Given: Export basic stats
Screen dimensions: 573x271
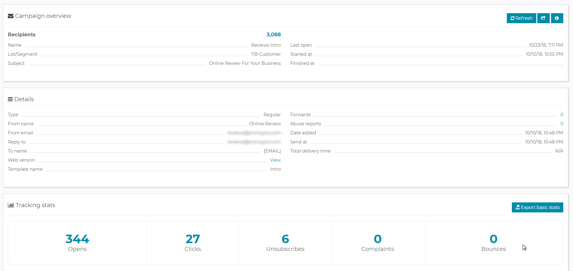Looking at the screenshot, I should (x=537, y=207).
